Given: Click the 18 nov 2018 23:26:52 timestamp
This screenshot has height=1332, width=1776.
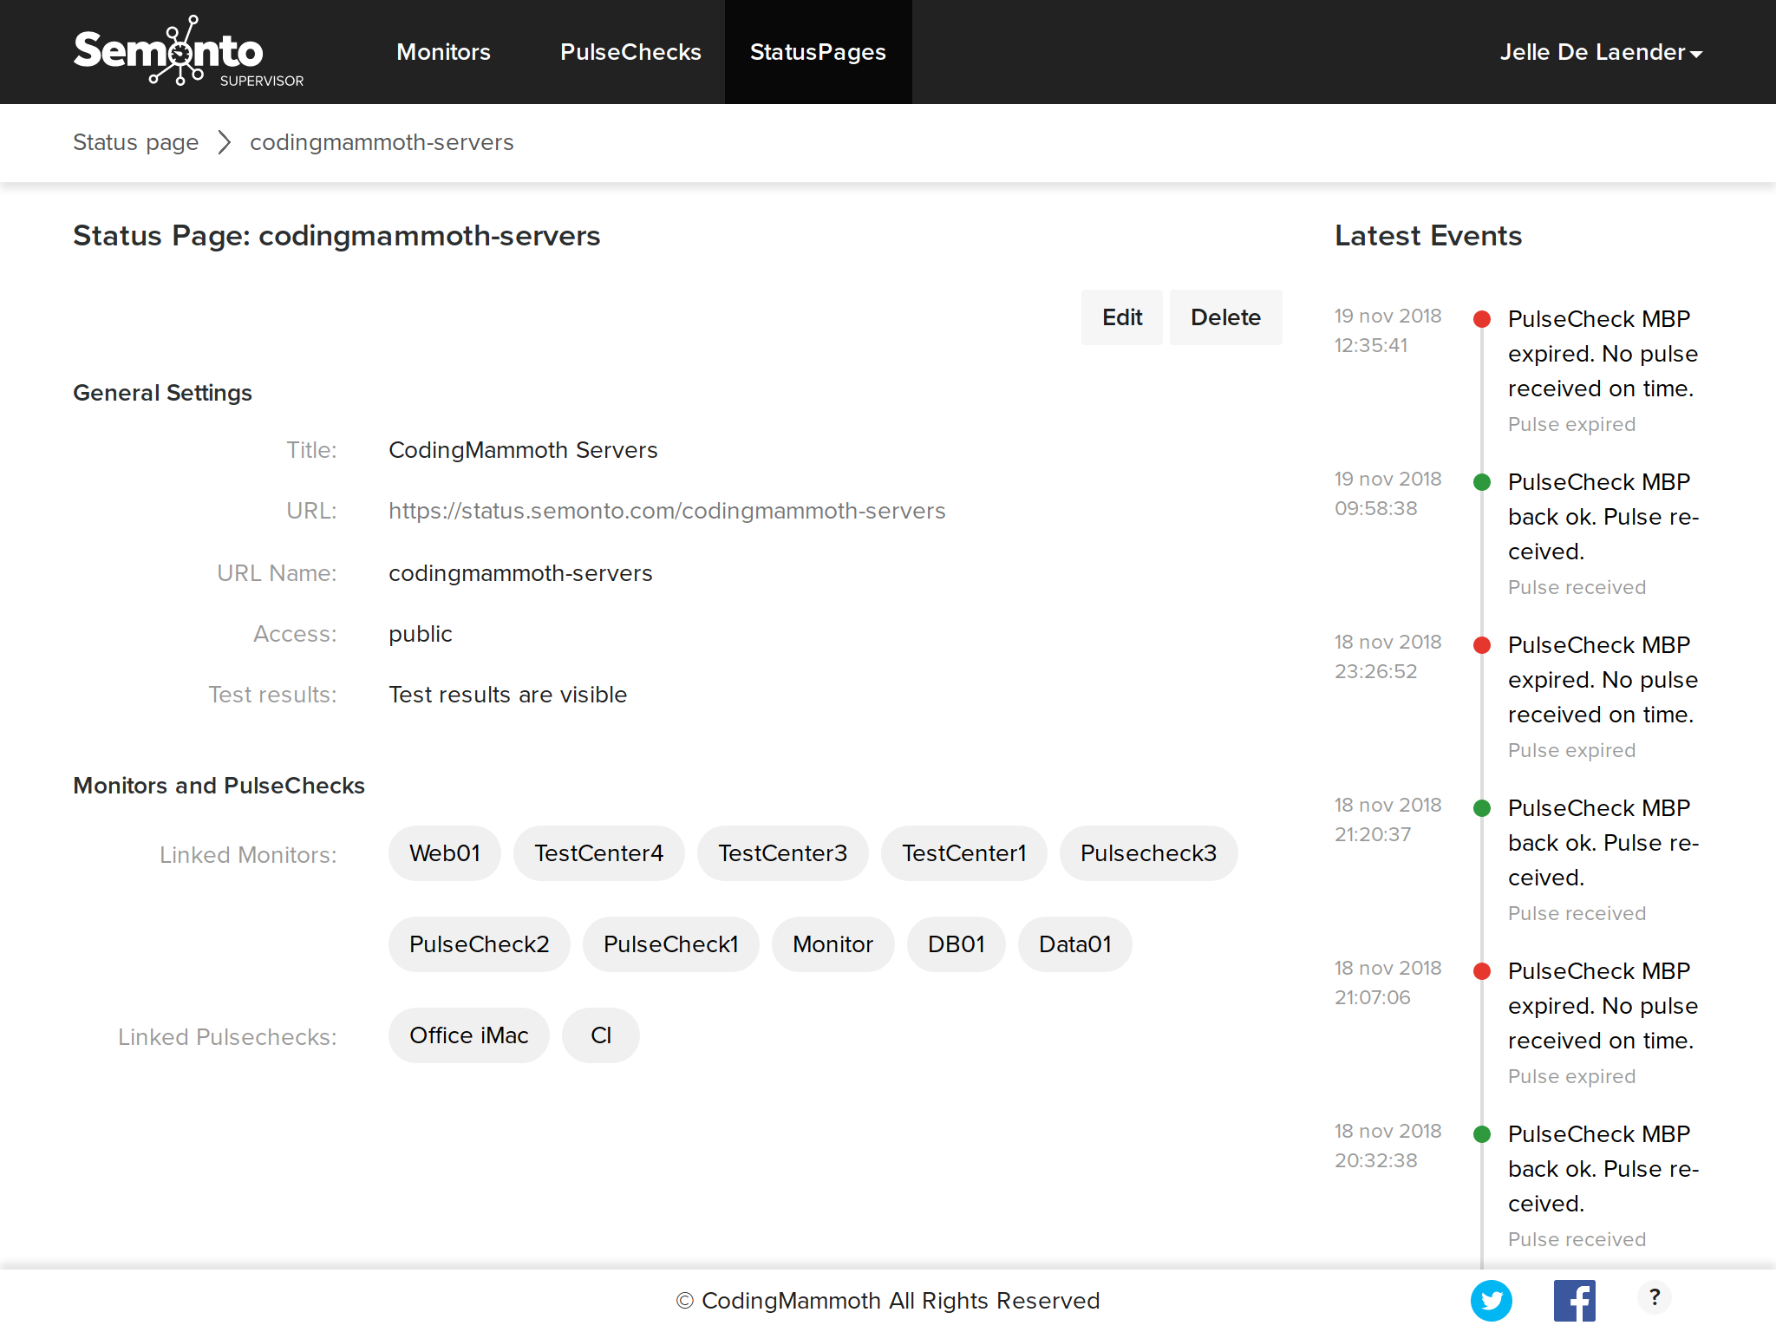Looking at the screenshot, I should pos(1387,656).
